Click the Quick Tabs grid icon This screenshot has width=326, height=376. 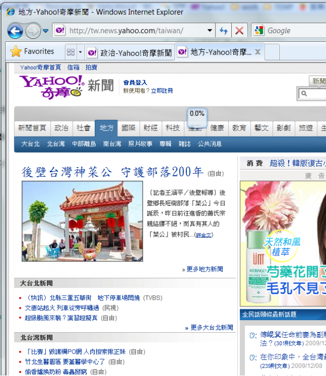coord(71,52)
